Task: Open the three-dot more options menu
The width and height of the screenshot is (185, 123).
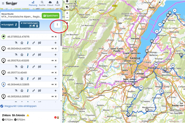Action: pos(56,25)
